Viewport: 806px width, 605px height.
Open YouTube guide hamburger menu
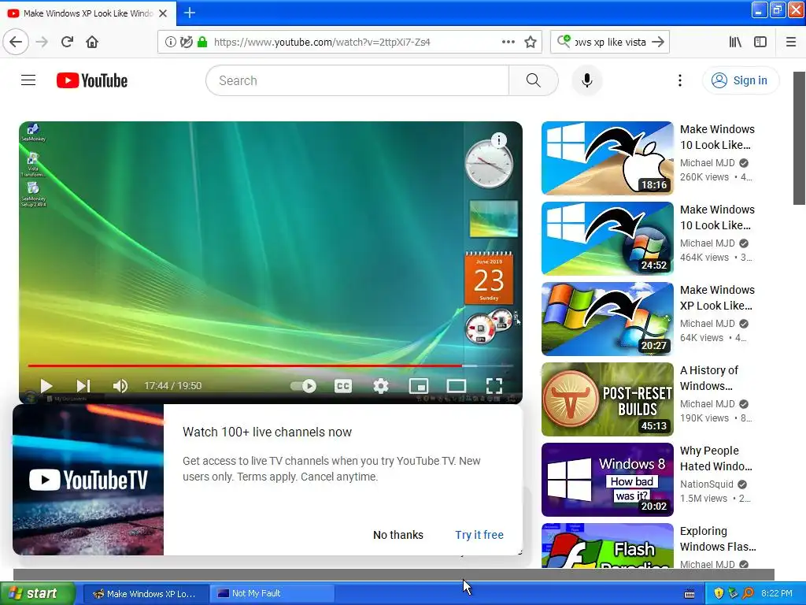click(28, 80)
